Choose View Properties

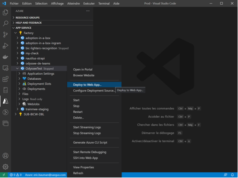(94, 167)
